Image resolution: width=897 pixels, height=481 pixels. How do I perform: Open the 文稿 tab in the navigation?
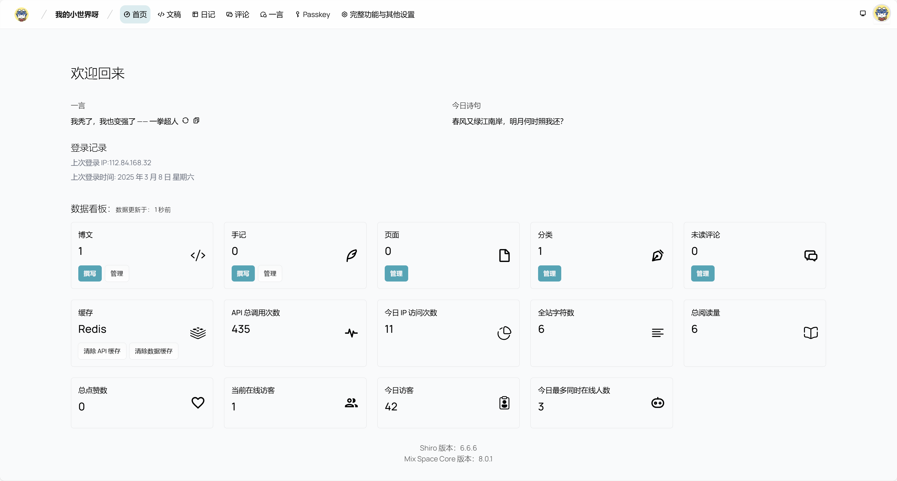pos(169,14)
